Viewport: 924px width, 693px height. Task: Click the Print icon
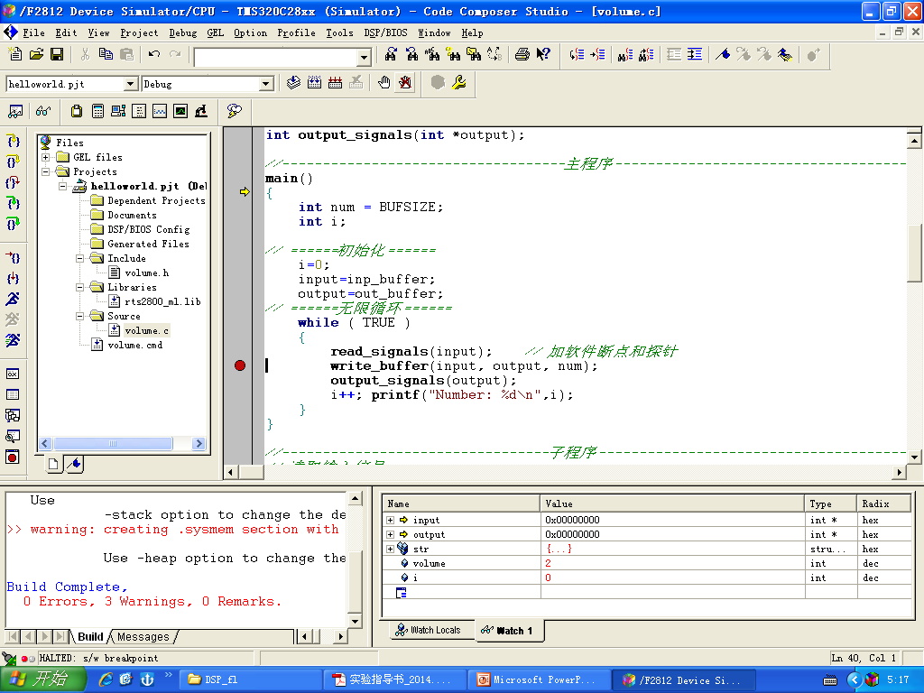522,55
